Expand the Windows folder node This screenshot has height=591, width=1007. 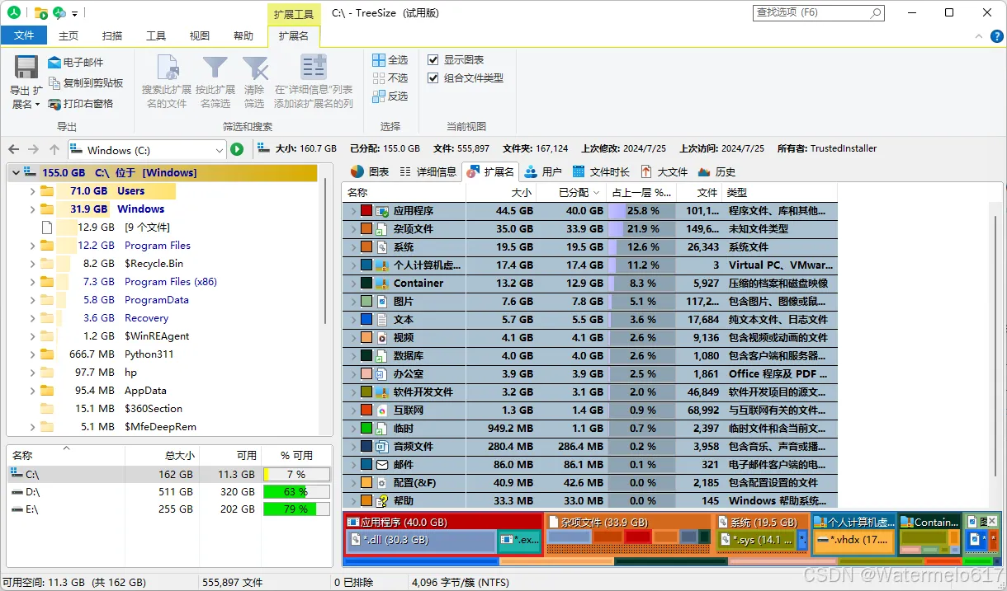(x=32, y=209)
